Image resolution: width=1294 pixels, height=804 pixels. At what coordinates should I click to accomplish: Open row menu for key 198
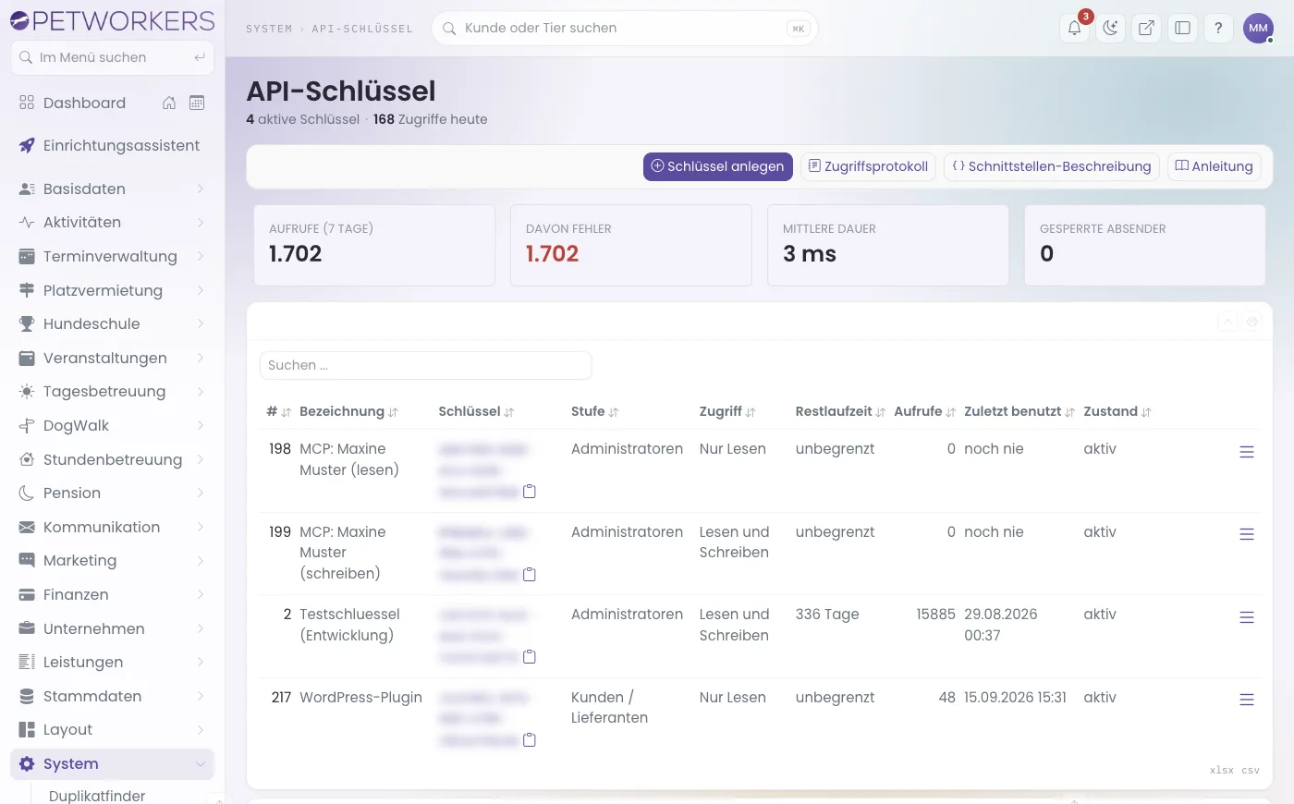coord(1247,452)
